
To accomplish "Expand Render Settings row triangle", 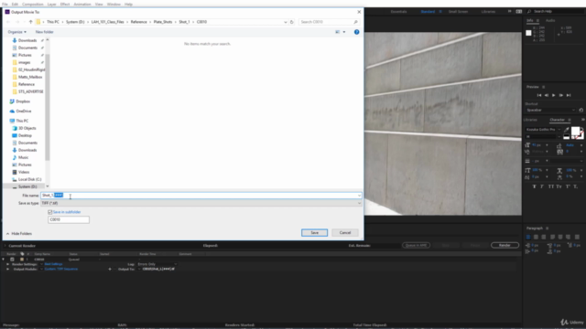I will pos(7,264).
